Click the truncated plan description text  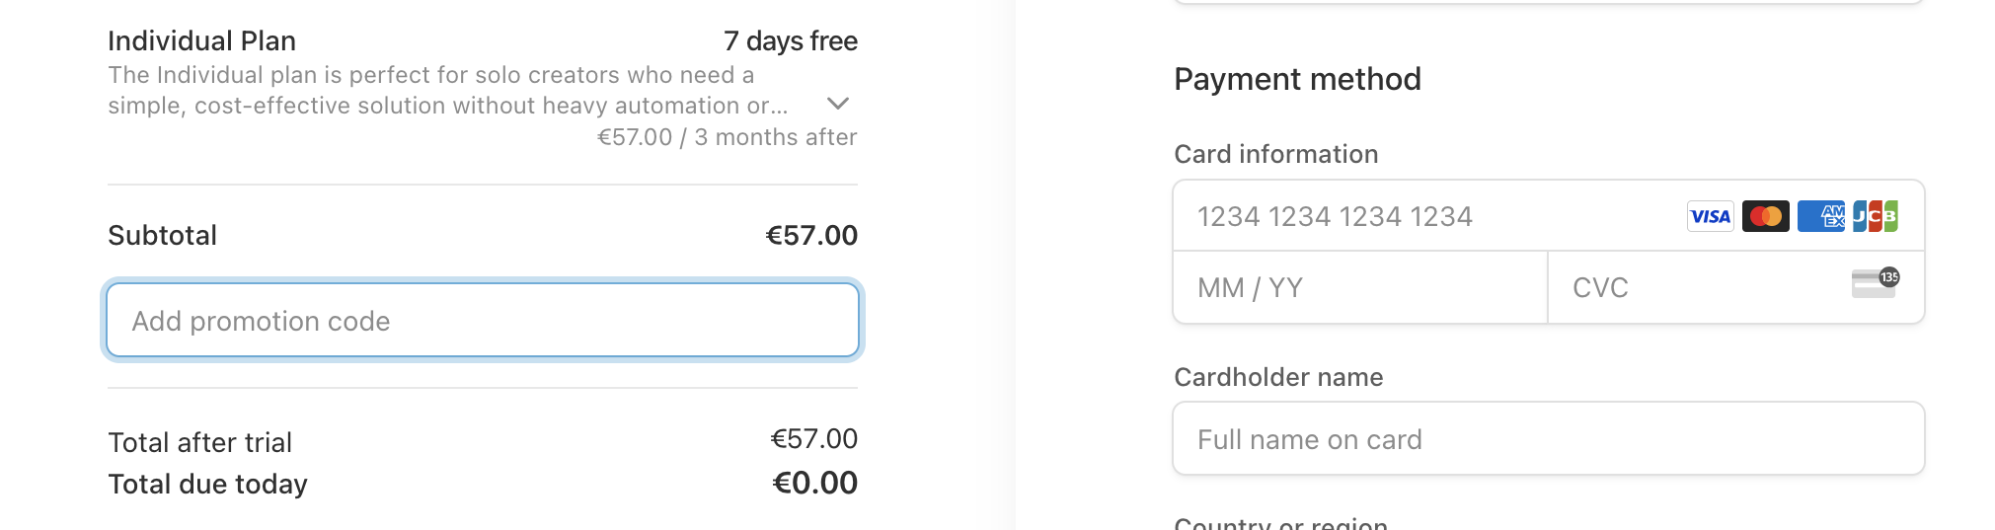448,90
